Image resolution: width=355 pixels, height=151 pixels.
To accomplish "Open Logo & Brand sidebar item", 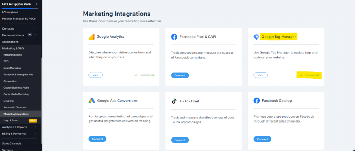I will (11, 120).
